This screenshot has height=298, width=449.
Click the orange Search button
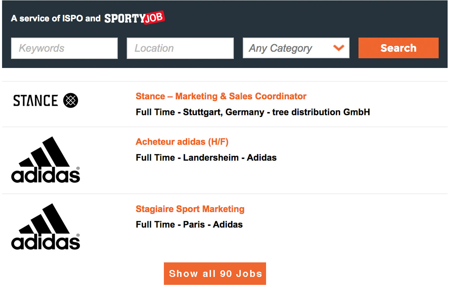click(398, 48)
